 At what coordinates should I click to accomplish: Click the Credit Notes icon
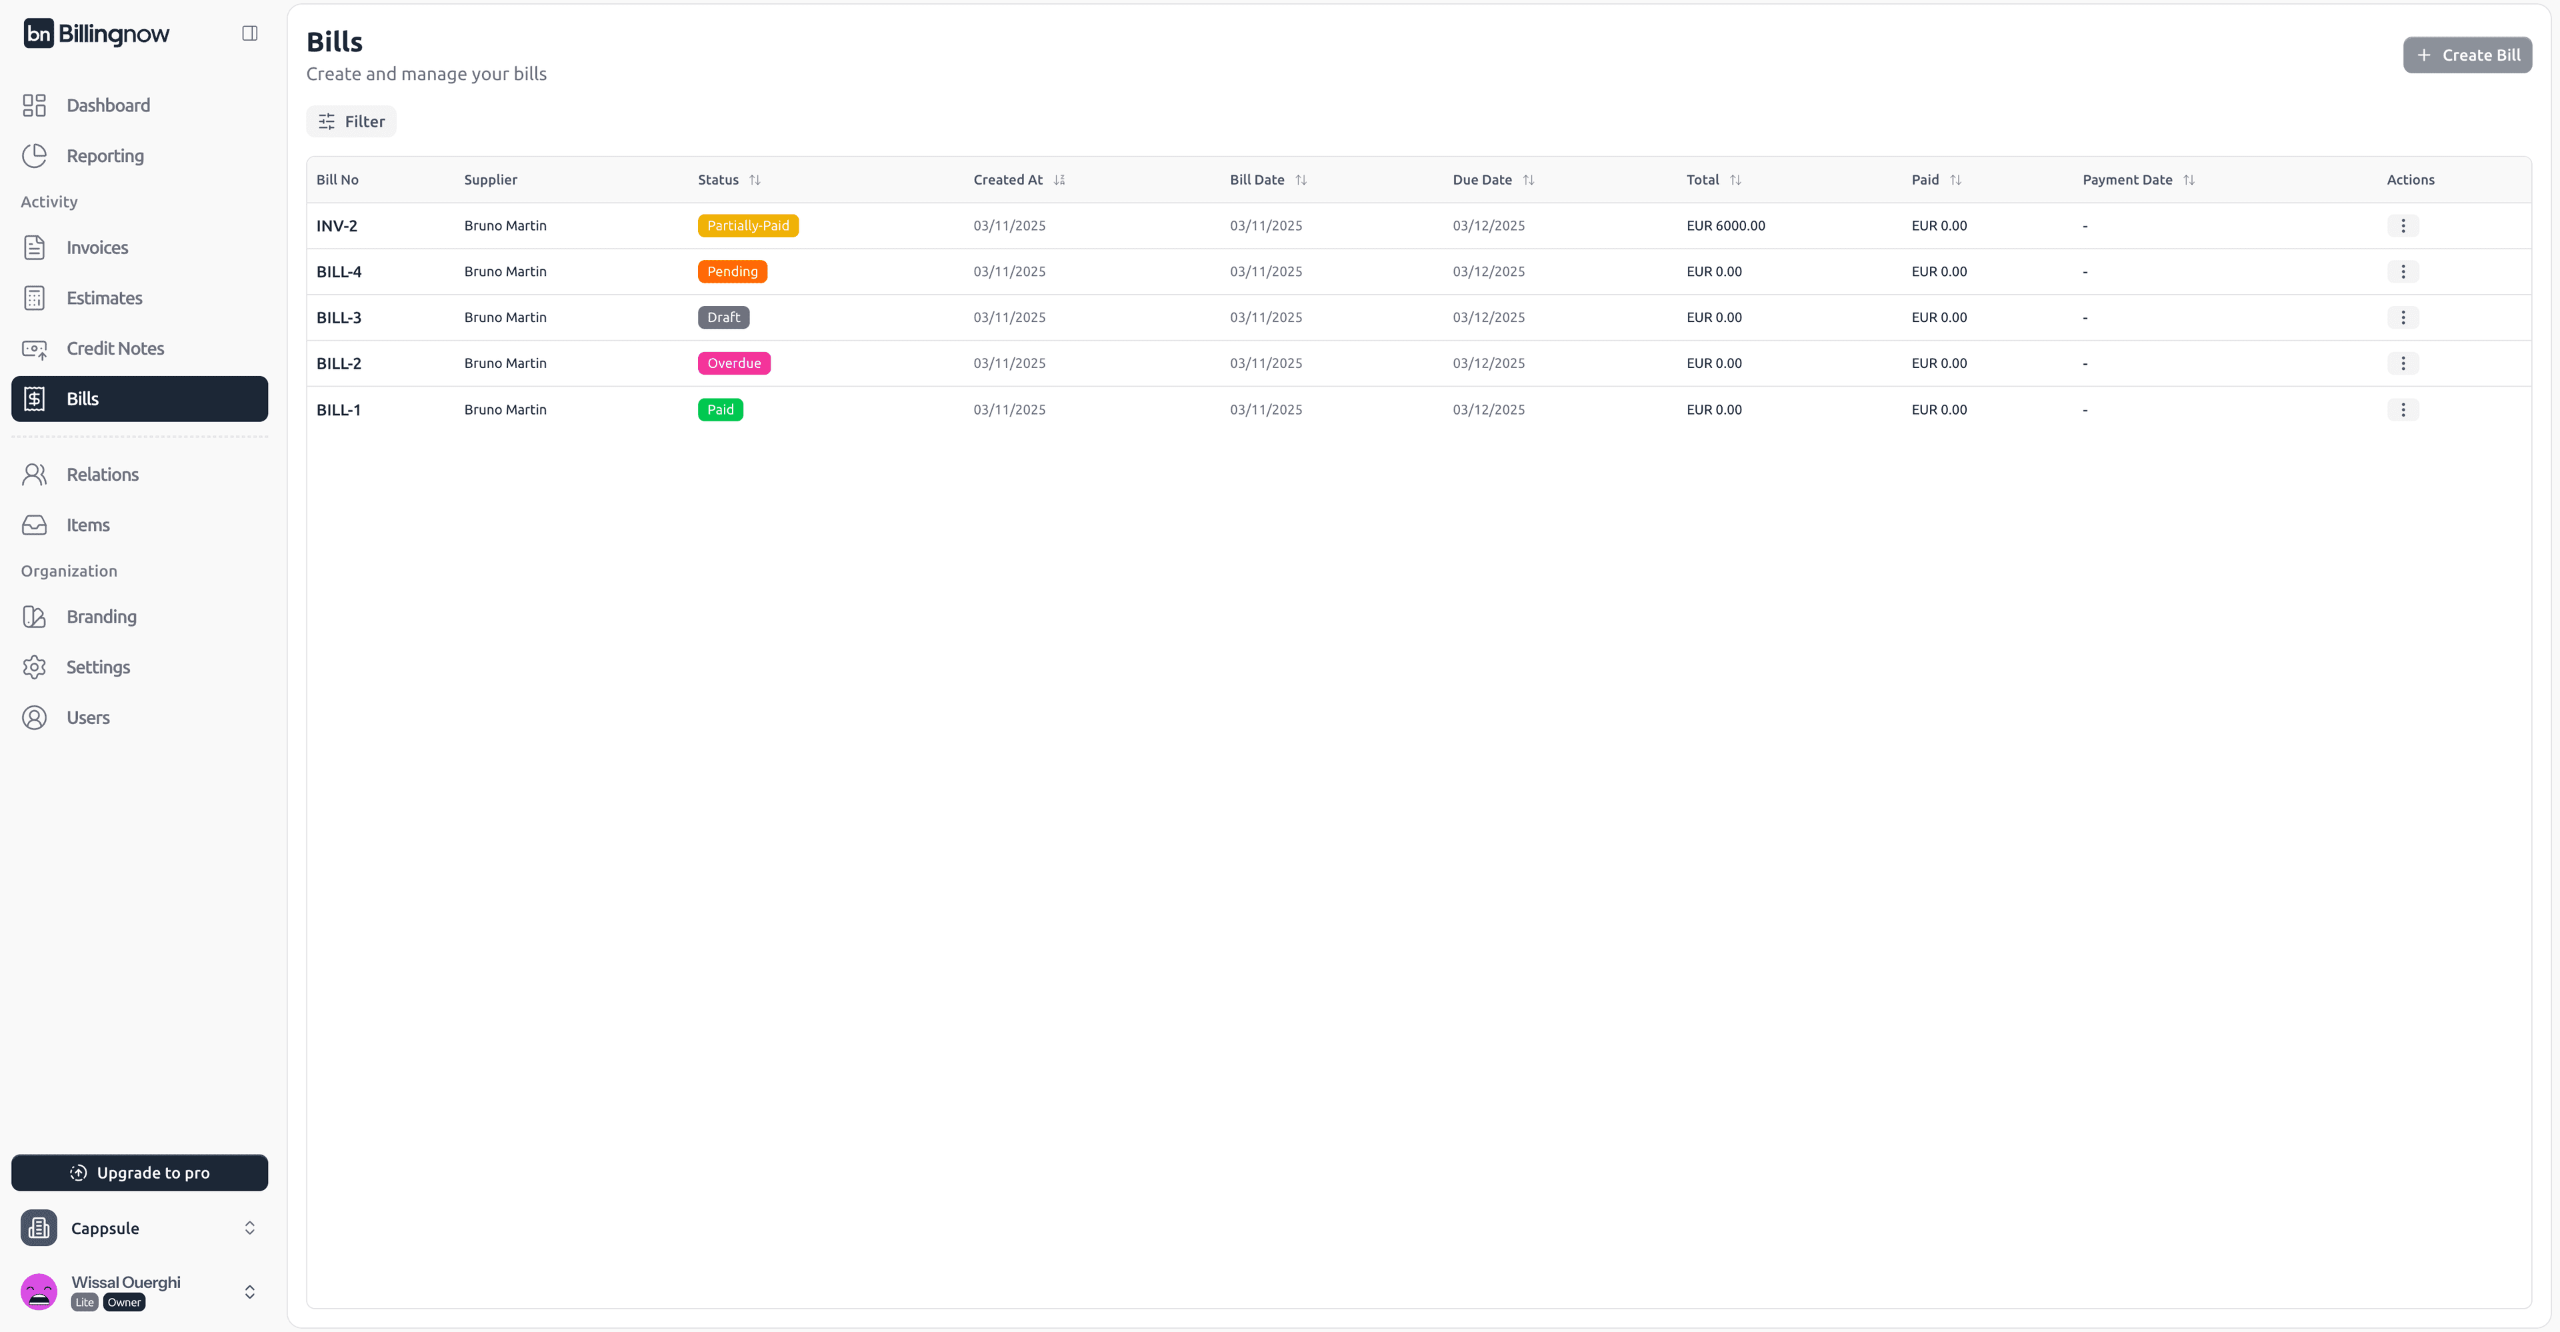pyautogui.click(x=35, y=349)
